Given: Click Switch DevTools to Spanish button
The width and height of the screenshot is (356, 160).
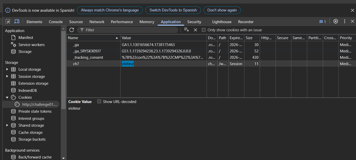Looking at the screenshot, I should click(173, 10).
